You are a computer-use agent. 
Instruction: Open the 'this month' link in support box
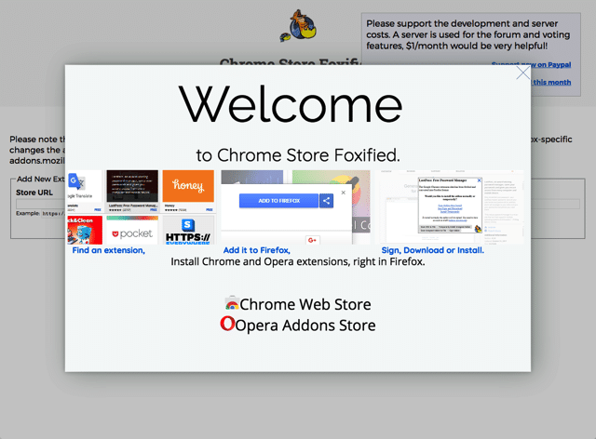click(552, 82)
